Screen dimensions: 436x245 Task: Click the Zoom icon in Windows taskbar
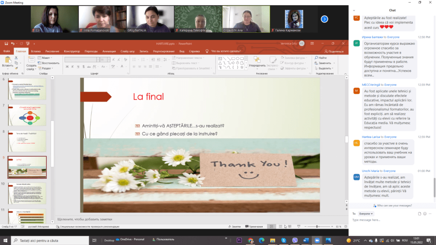coord(316,240)
